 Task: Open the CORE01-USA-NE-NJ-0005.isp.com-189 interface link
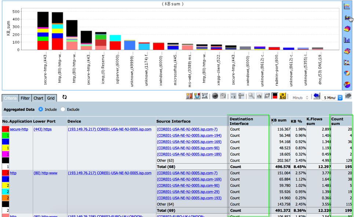tap(189, 154)
